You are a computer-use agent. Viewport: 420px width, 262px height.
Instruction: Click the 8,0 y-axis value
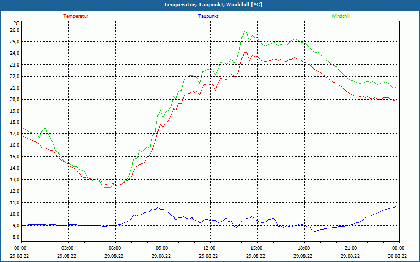click(16, 237)
